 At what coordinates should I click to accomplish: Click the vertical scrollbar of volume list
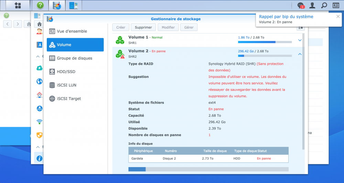(x=303, y=90)
